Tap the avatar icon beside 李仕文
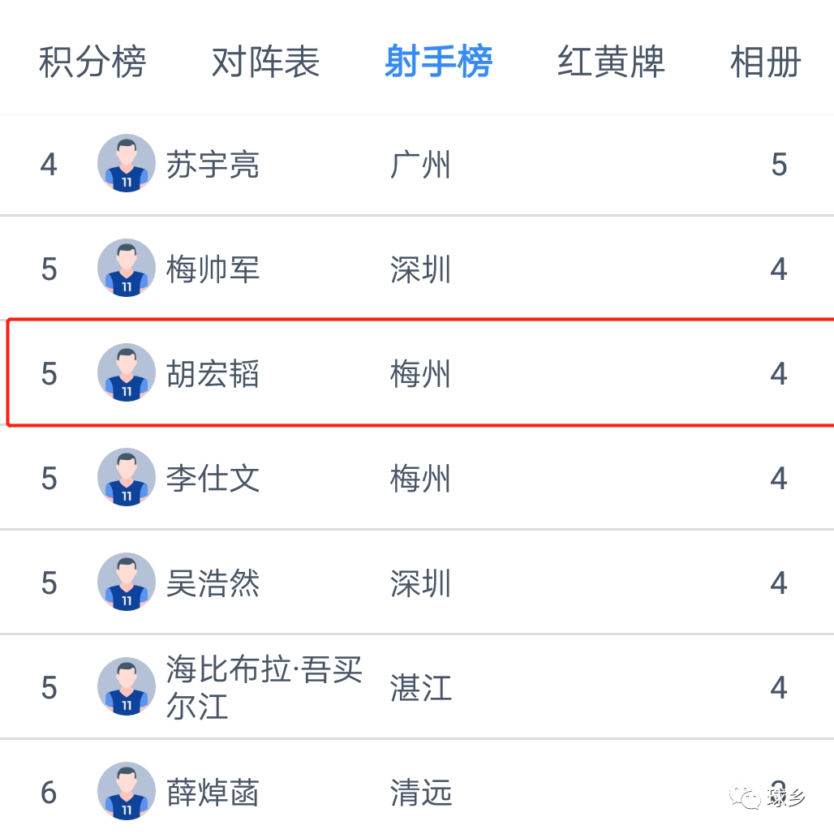The image size is (834, 834). pyautogui.click(x=127, y=478)
